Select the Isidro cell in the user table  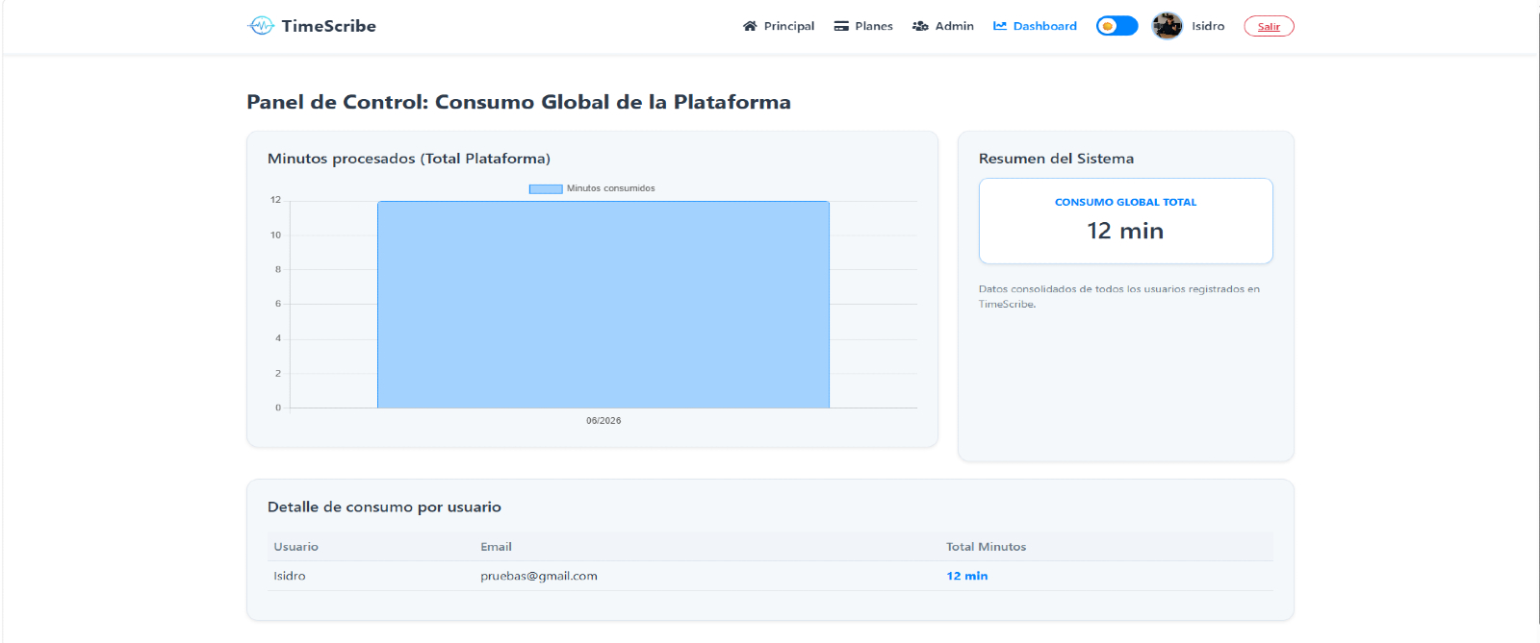290,576
